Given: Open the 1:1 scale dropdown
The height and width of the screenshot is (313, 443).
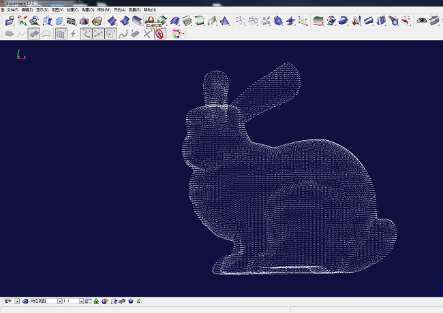Looking at the screenshot, I should click(x=81, y=301).
